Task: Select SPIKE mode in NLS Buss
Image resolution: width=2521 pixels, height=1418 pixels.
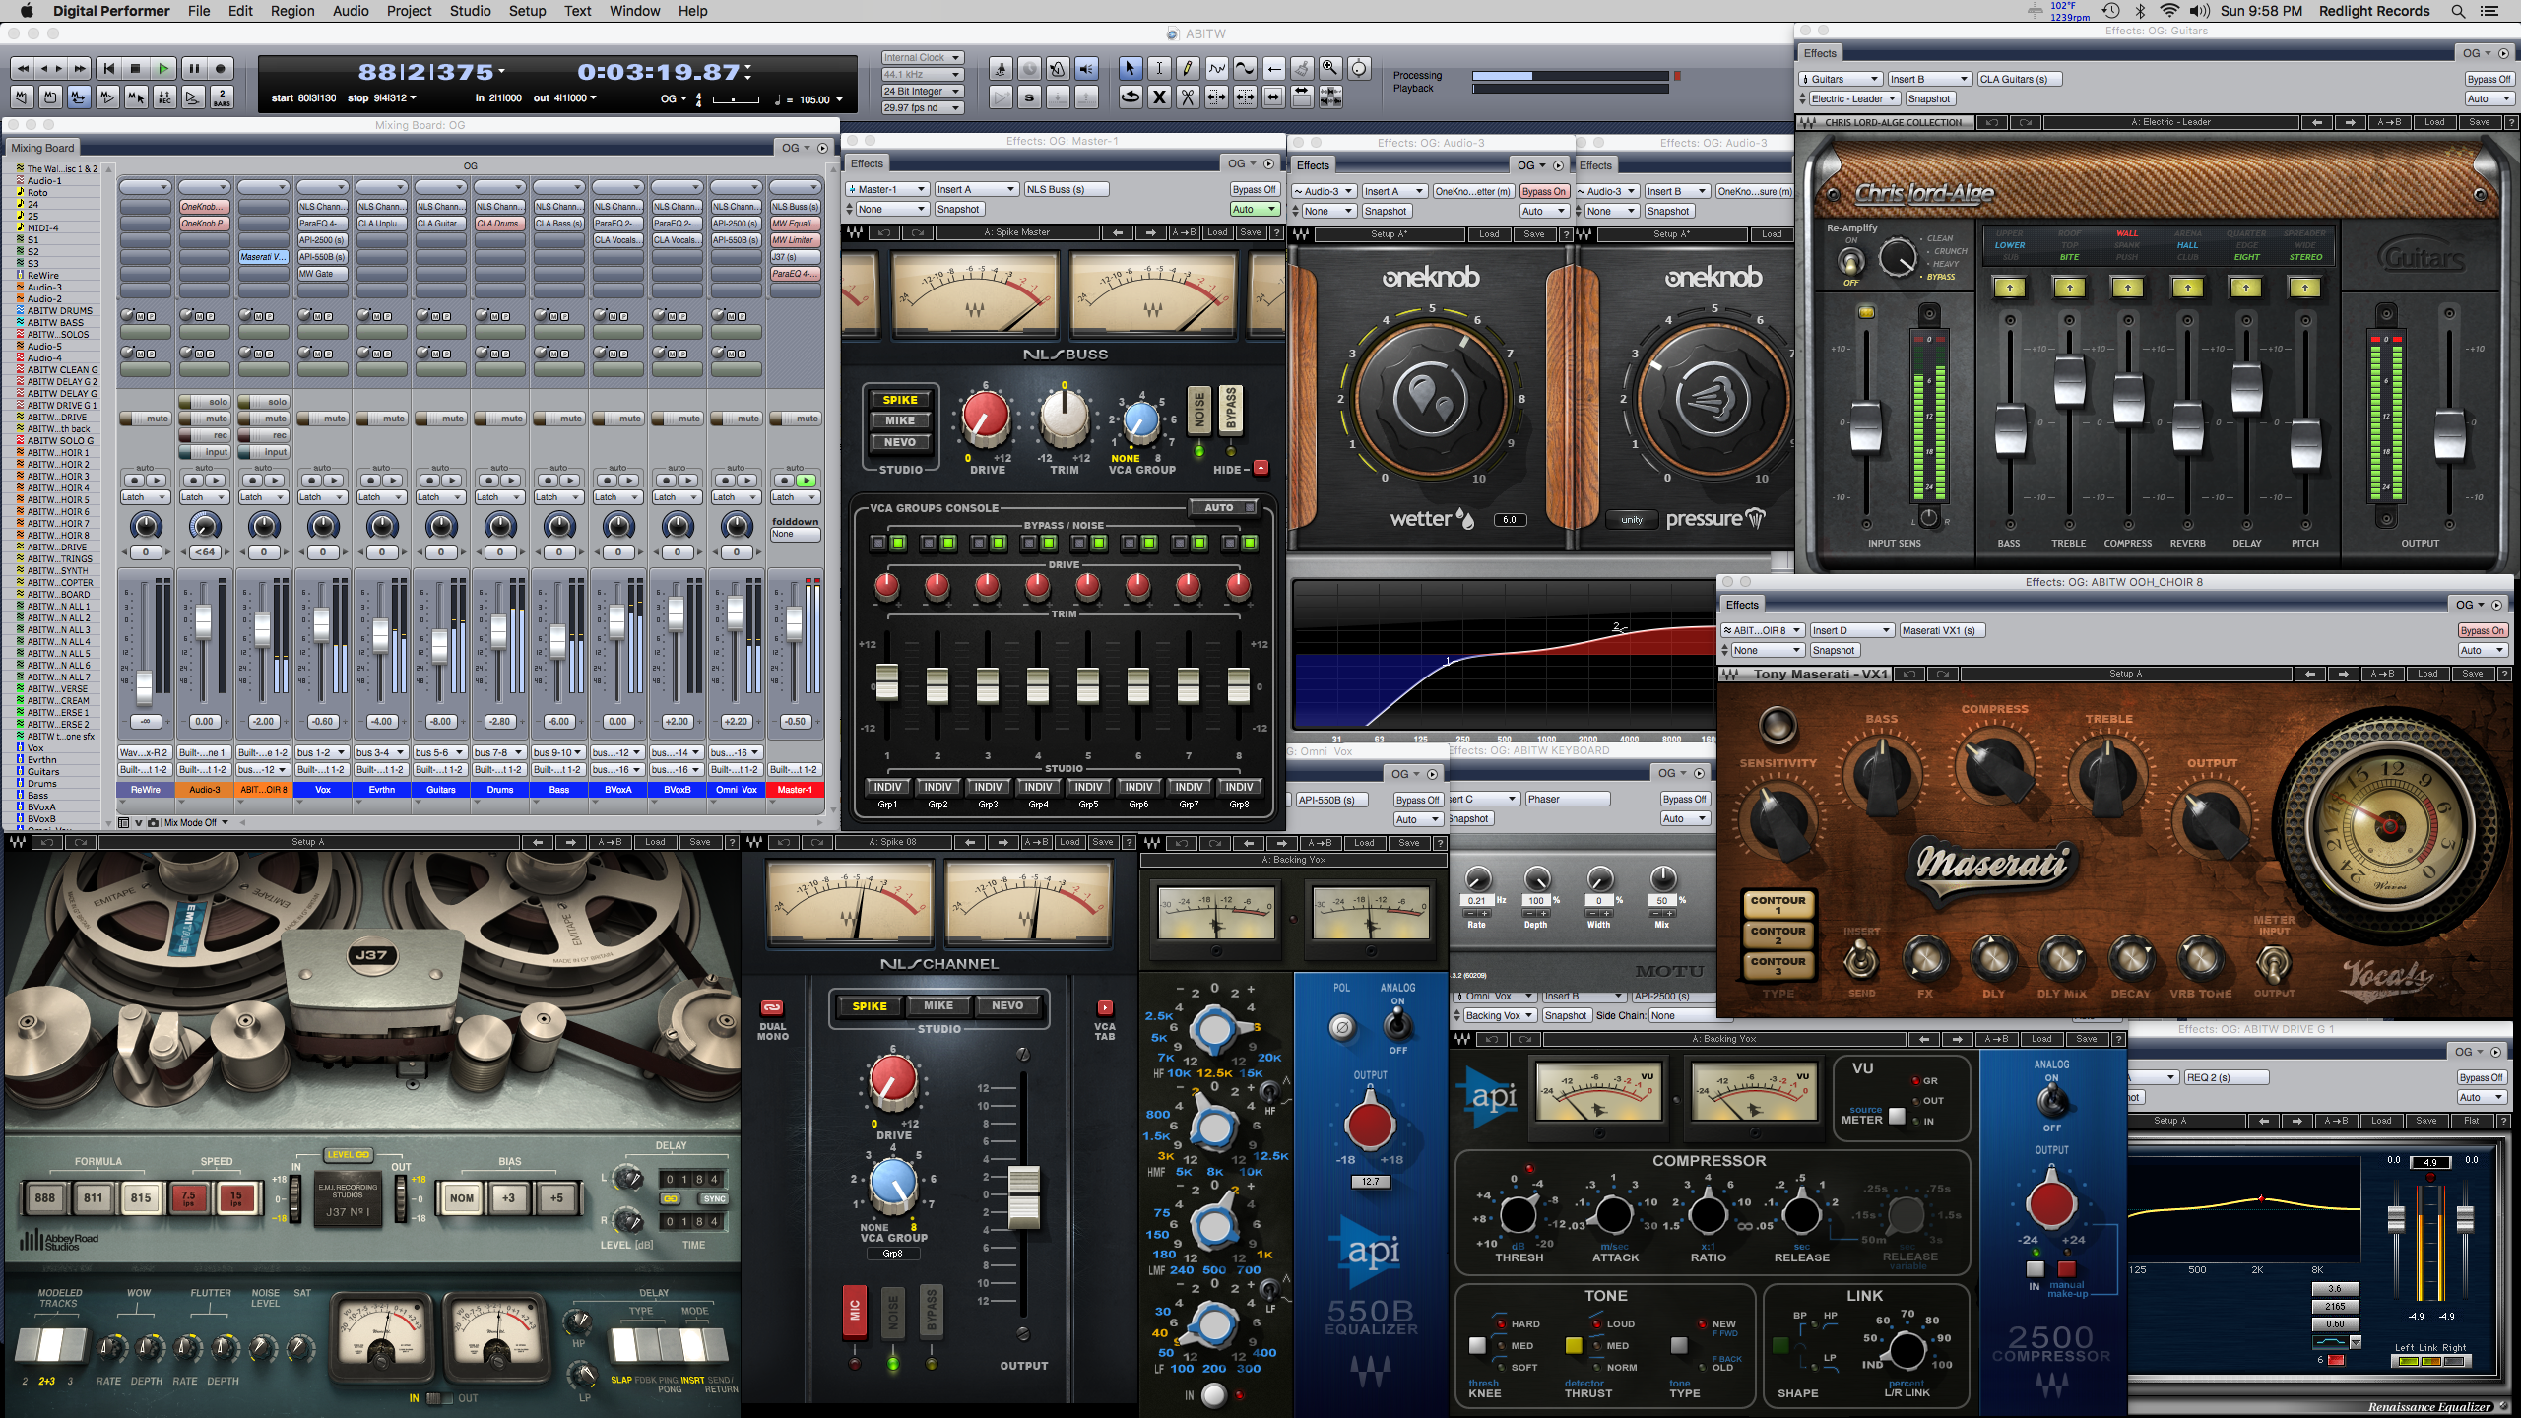Action: (x=900, y=400)
